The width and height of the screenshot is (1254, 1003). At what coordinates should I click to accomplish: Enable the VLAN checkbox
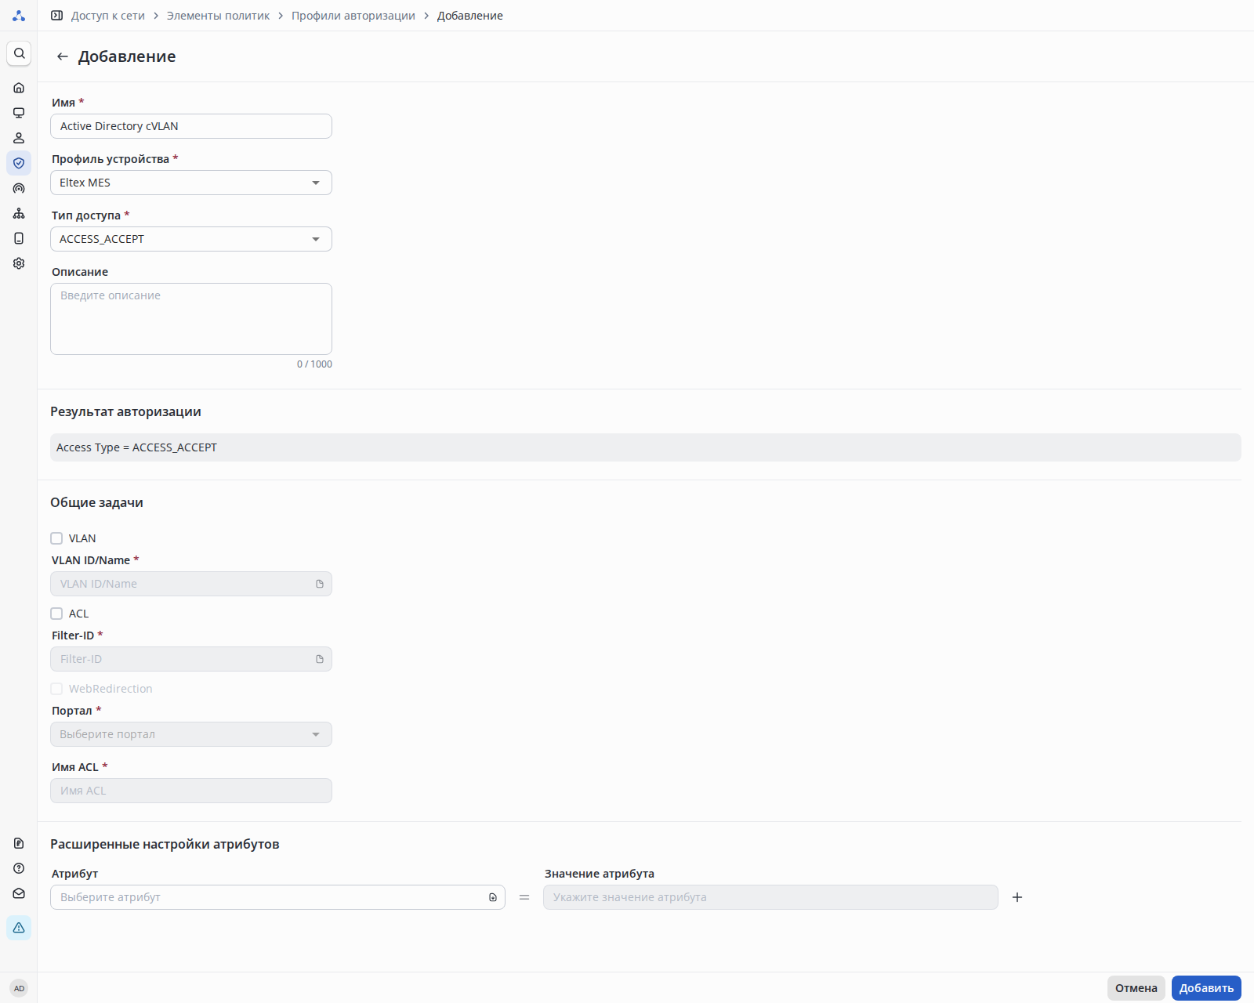pos(56,538)
